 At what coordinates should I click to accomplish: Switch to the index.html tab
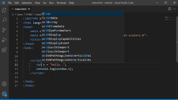(x=21, y=9)
